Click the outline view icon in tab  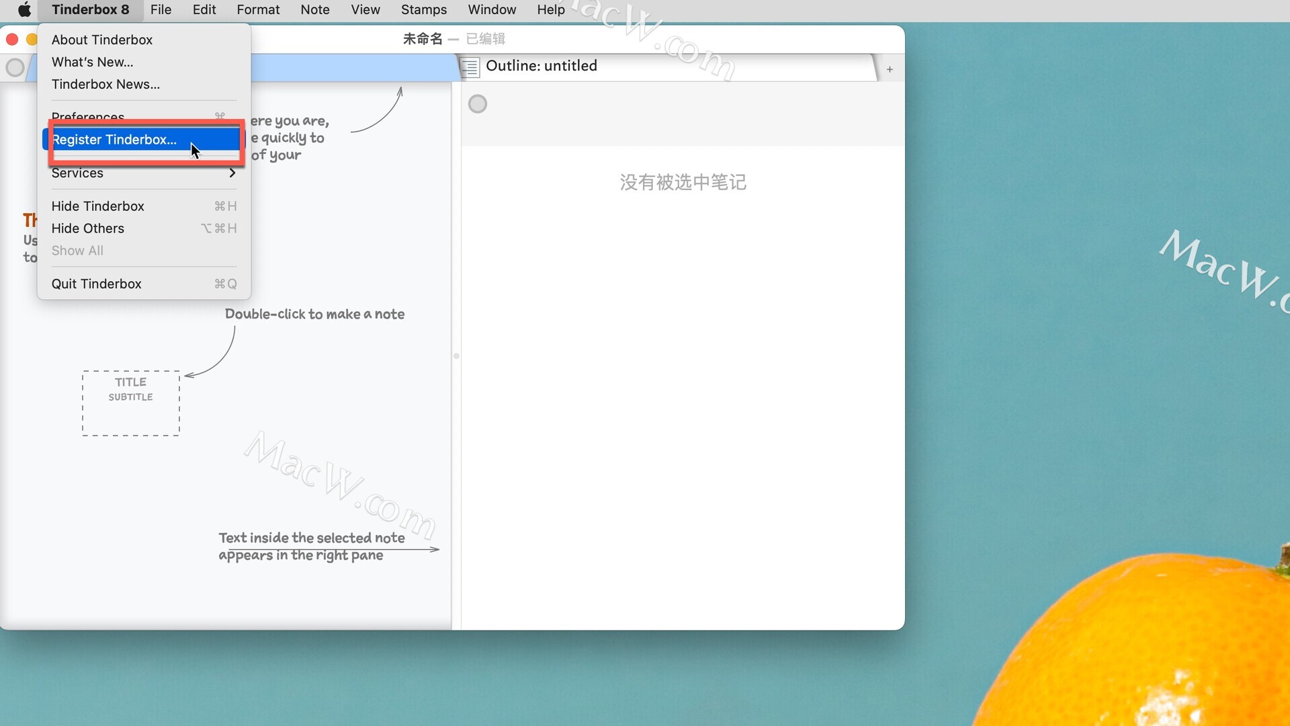470,67
